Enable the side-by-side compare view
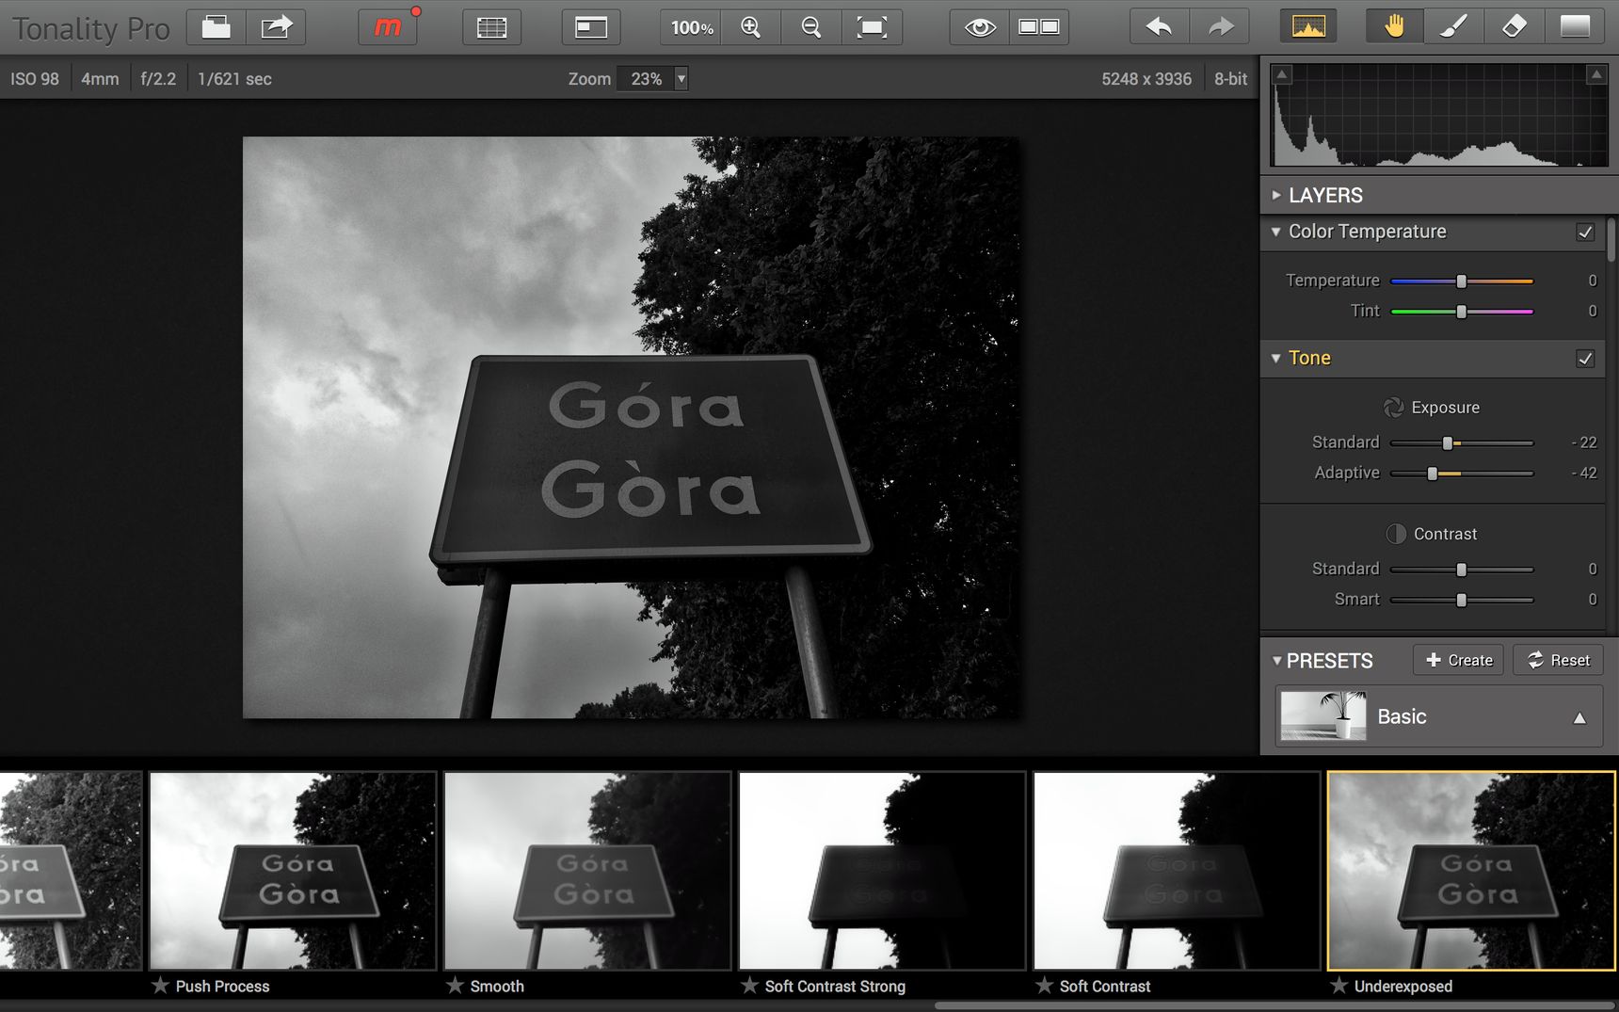This screenshot has height=1012, width=1619. [x=1039, y=27]
